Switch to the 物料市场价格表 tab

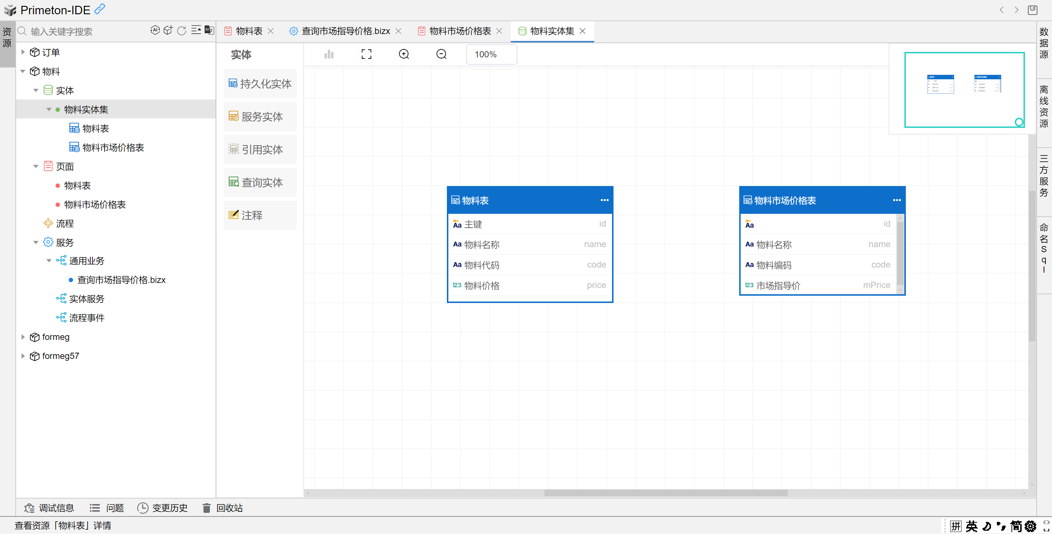(x=459, y=31)
